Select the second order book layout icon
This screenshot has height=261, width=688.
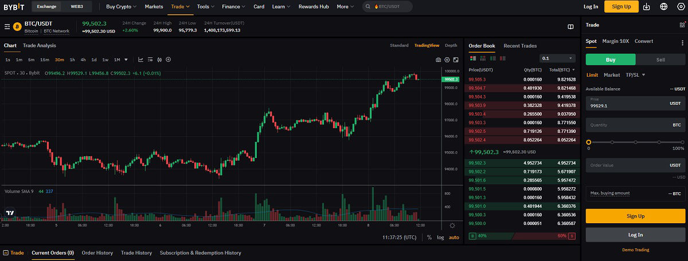[483, 58]
